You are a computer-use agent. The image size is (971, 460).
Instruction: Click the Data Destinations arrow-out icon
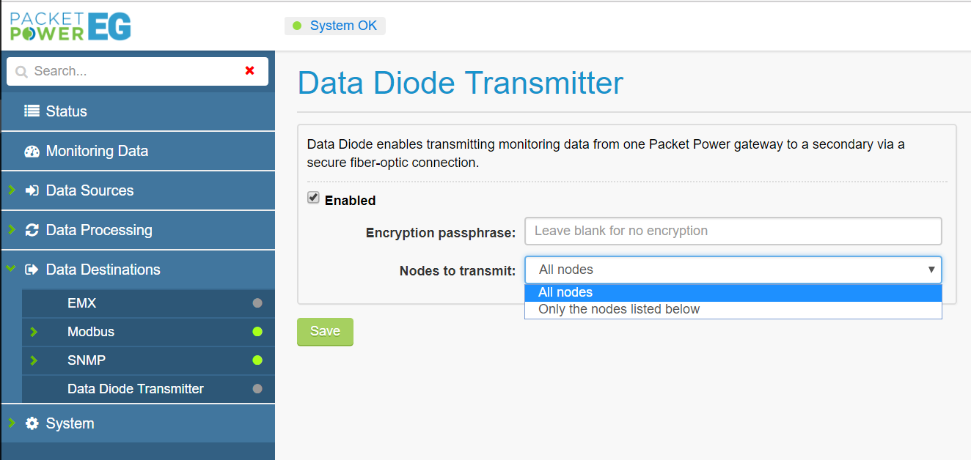(x=32, y=270)
